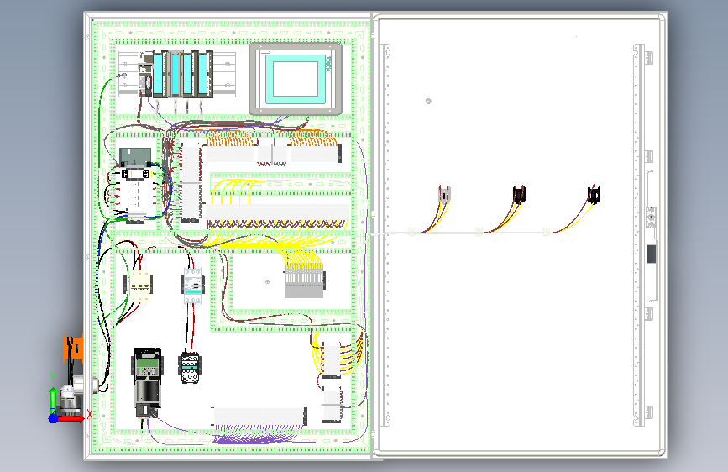Select the black variable frequency drive
The width and height of the screenshot is (728, 472).
[x=148, y=382]
